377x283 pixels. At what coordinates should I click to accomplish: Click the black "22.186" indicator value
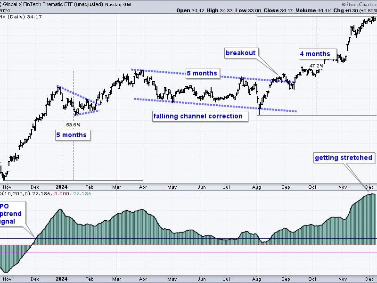coord(41,194)
